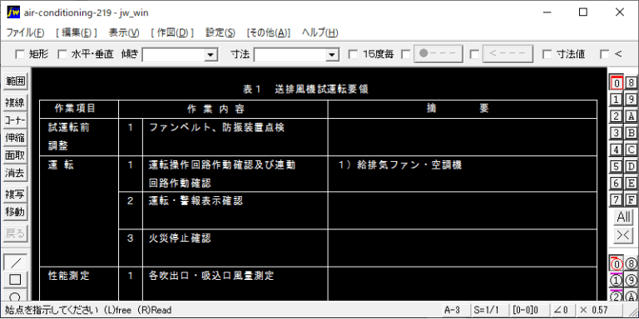Select layer group circled 1
This screenshot has height=319, width=639.
(617, 280)
